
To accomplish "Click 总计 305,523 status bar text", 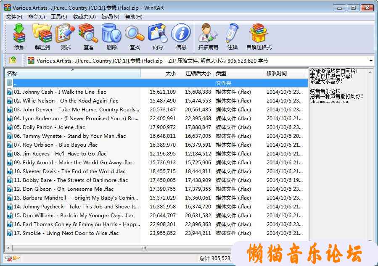I will pyautogui.click(x=215, y=258).
